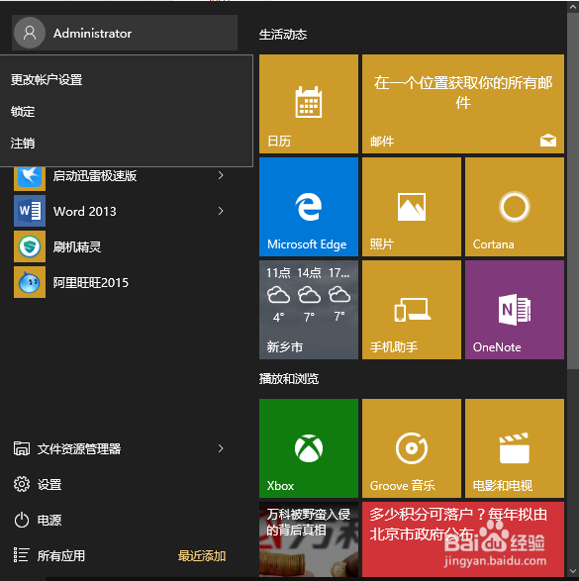Click the Administrator user avatar icon
579x581 pixels.
click(30, 33)
